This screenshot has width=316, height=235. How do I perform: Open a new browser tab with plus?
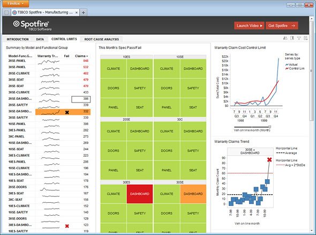83,12
